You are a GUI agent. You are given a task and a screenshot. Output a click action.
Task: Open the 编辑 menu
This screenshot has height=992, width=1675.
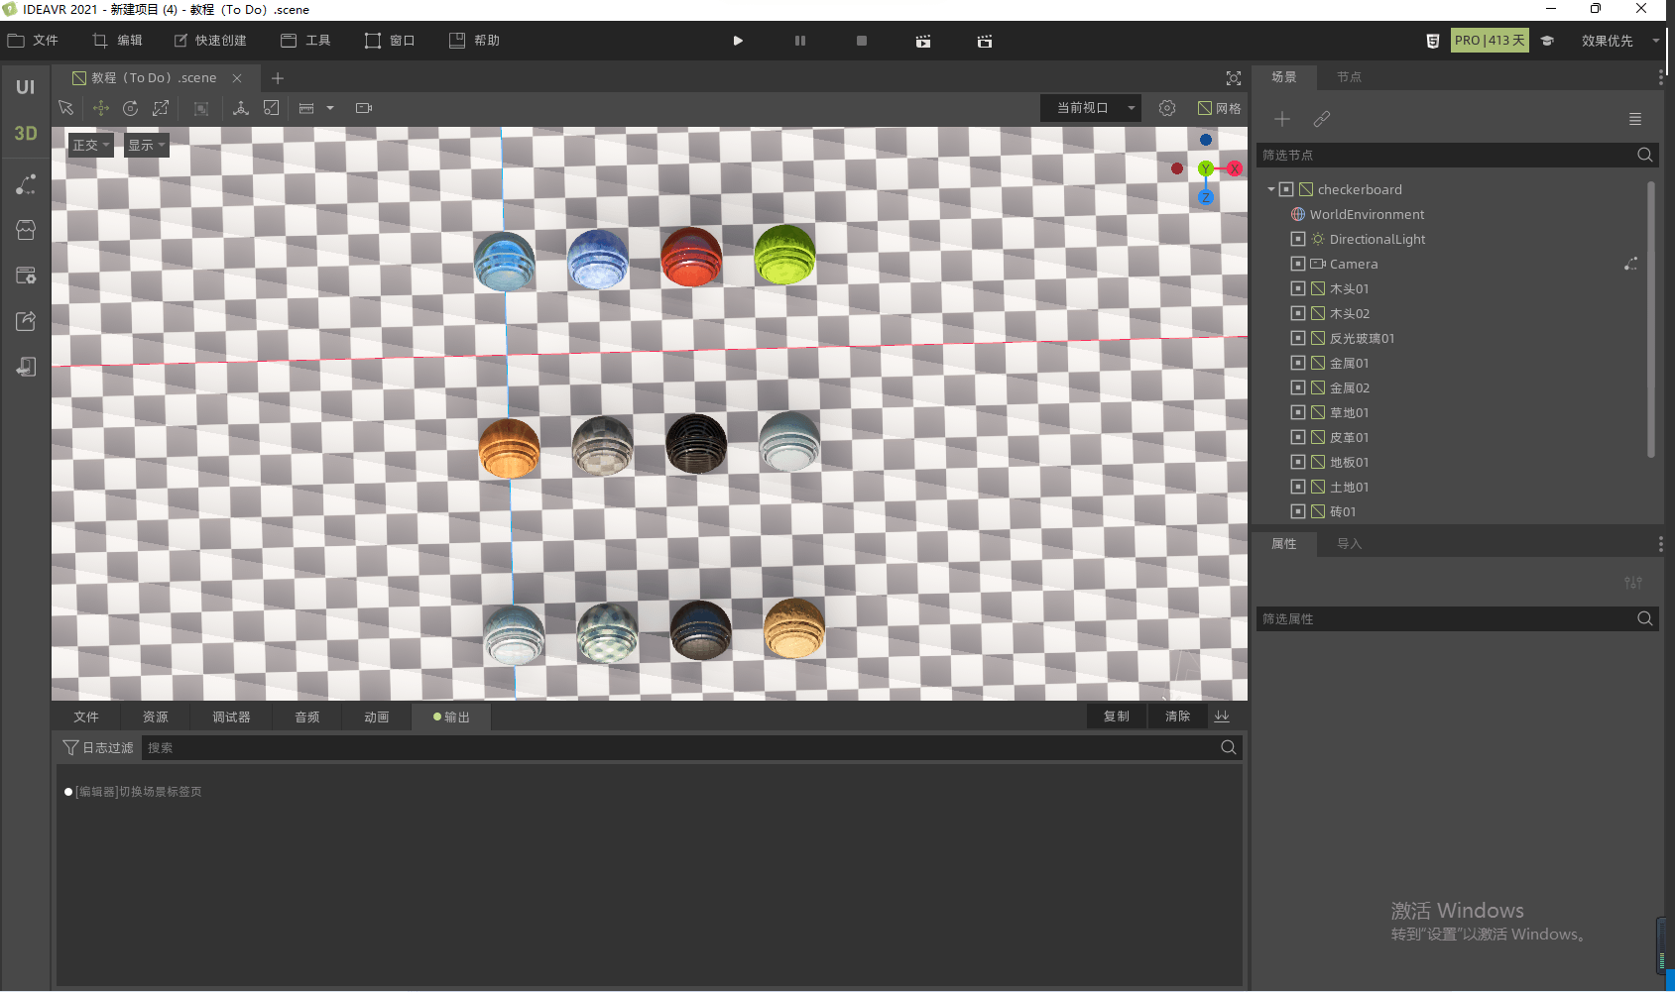[117, 41]
